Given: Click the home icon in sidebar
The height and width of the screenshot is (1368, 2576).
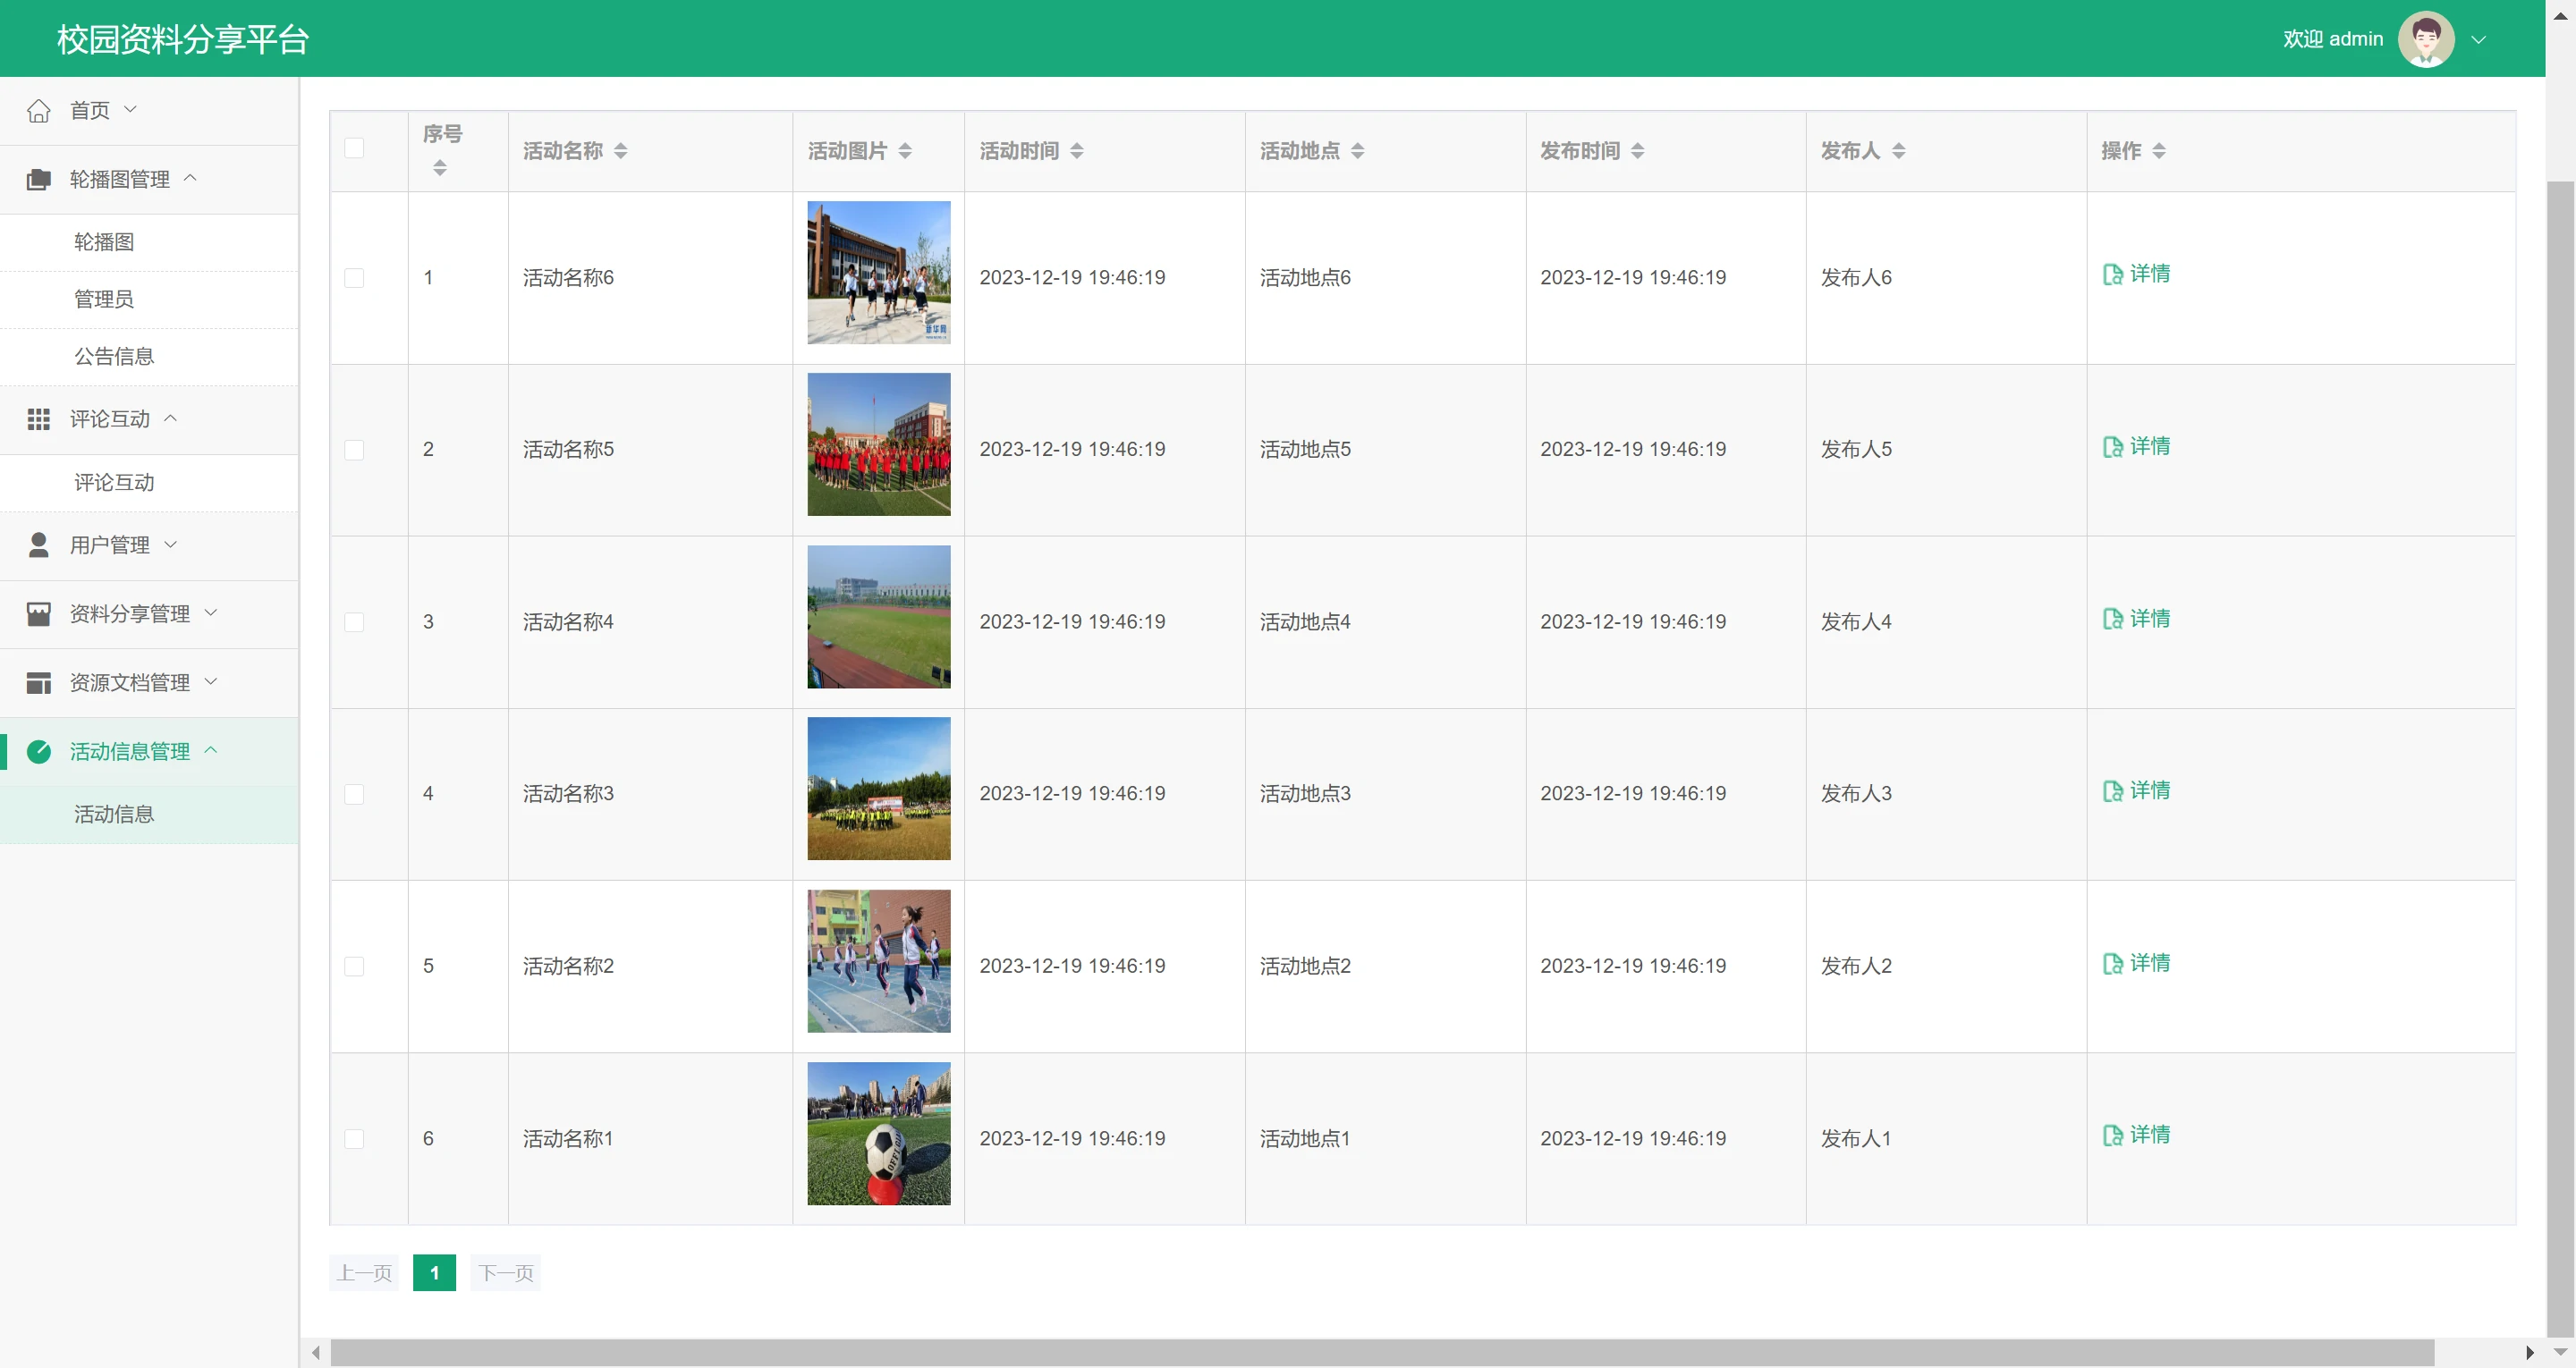Looking at the screenshot, I should 38,110.
